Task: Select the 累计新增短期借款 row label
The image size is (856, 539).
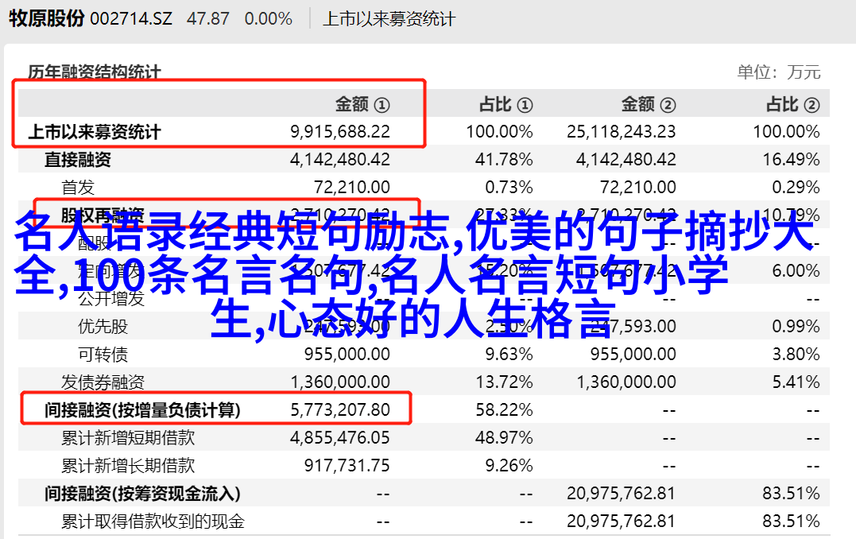Action: [x=128, y=438]
